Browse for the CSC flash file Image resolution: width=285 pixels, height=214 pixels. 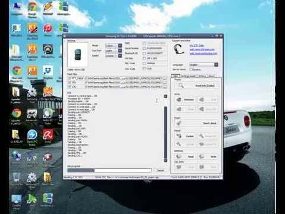tap(164, 87)
